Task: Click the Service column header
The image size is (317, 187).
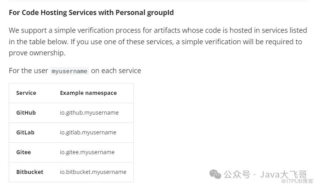Action: point(26,93)
